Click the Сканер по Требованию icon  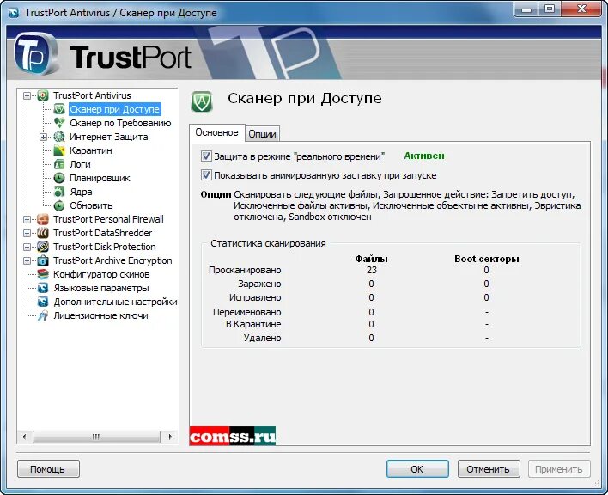click(x=59, y=123)
